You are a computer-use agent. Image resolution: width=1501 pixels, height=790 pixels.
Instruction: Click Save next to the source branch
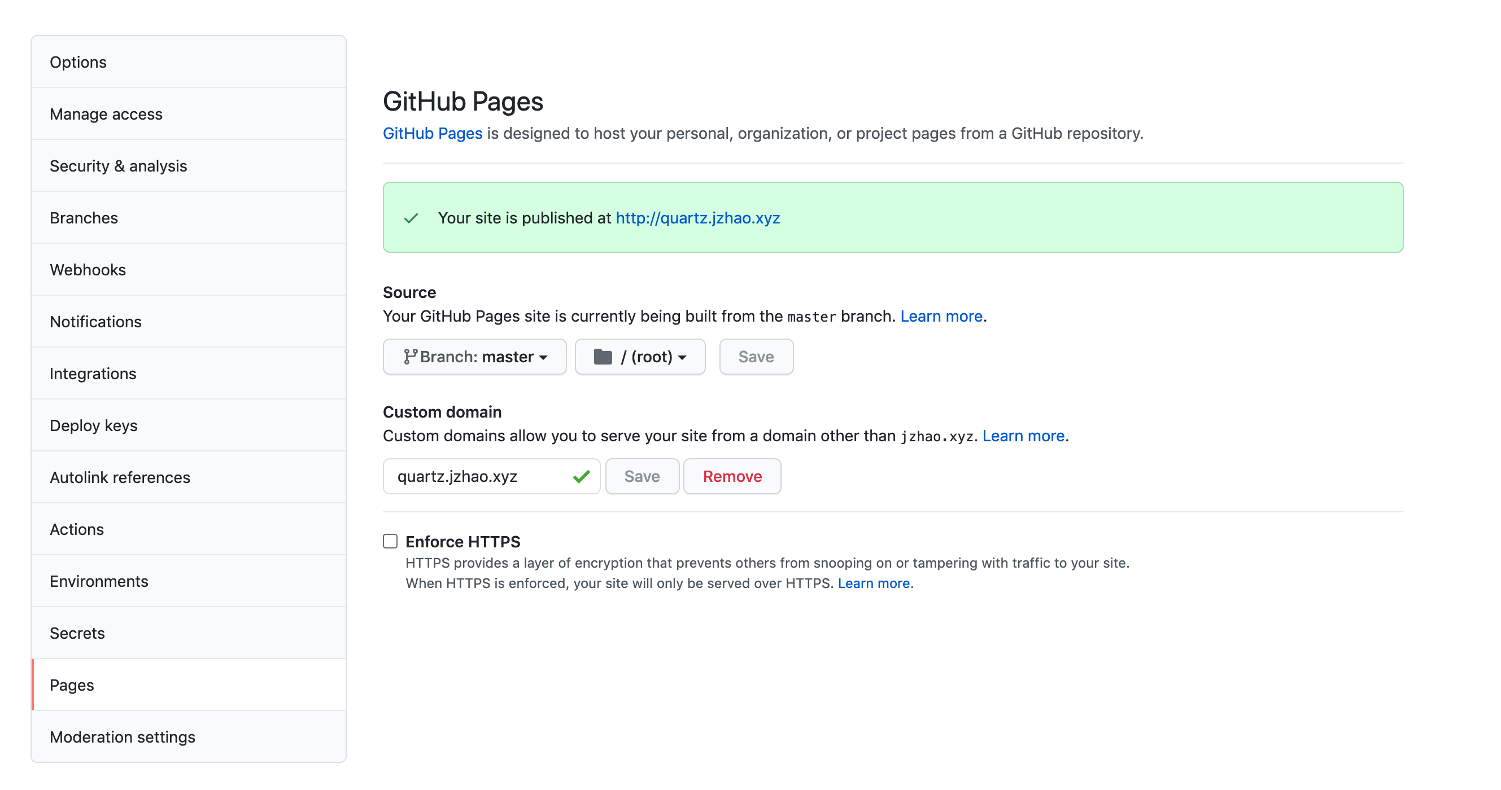756,356
